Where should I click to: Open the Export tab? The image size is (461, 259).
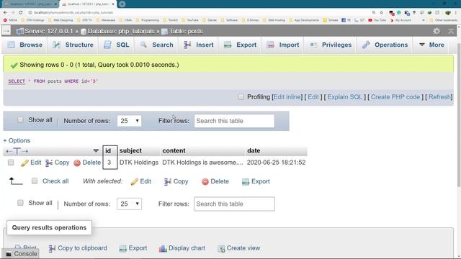[x=240, y=45]
